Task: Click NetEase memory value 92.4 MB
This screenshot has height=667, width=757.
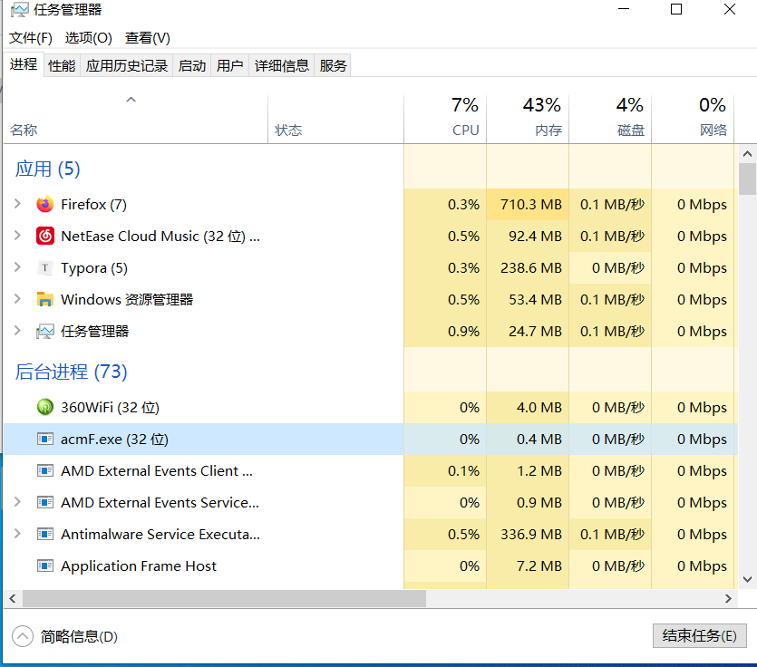Action: (535, 237)
